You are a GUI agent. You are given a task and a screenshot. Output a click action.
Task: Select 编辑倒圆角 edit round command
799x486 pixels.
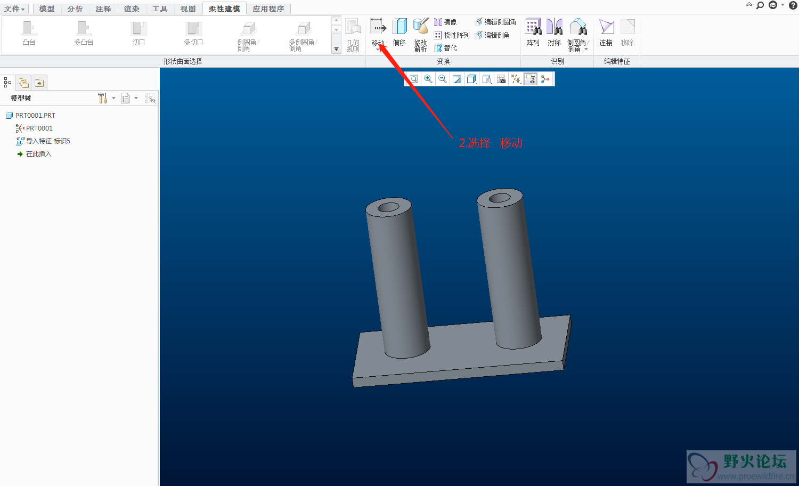[495, 22]
